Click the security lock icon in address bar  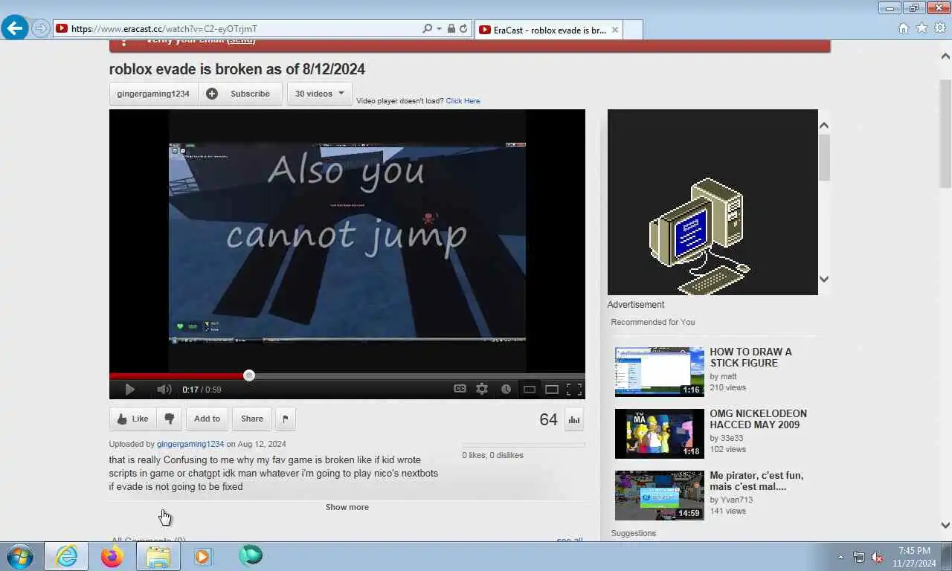(451, 29)
